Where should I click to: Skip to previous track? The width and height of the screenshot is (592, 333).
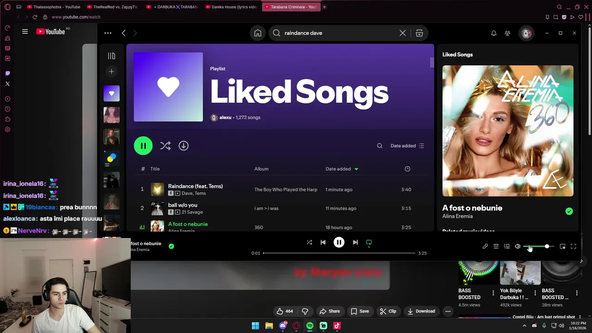coord(323,242)
